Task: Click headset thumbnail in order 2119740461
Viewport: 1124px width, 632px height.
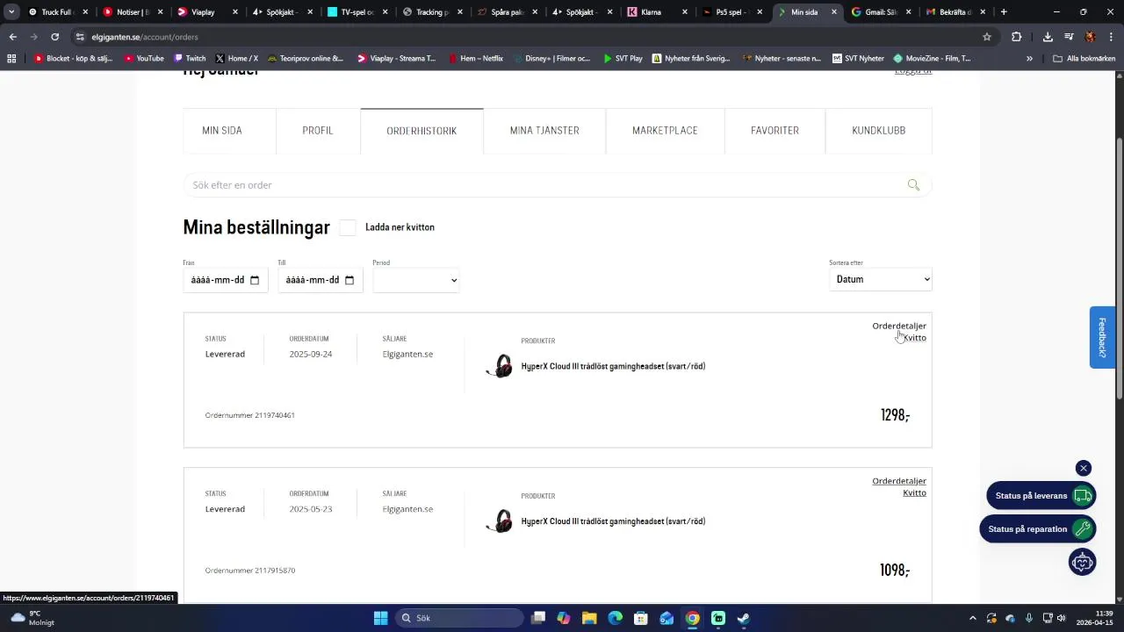Action: 500,366
